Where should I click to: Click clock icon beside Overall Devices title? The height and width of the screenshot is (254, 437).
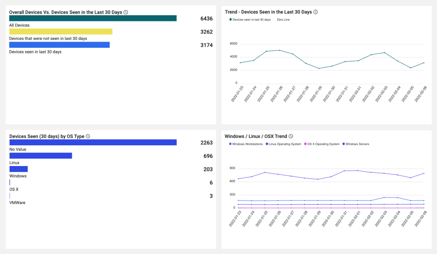(x=126, y=12)
